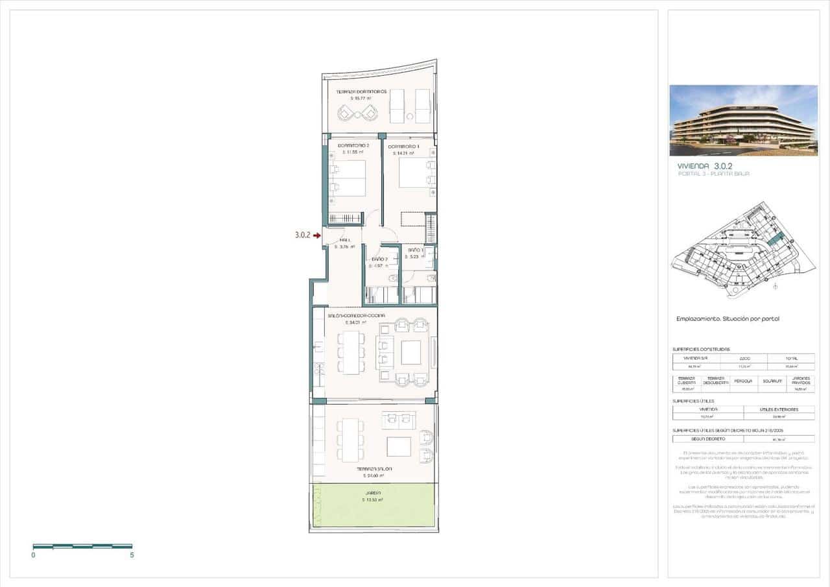The height and width of the screenshot is (587, 830).
Task: Click 'TERRAZA DORMITORIOS' room label
Action: pyautogui.click(x=361, y=93)
